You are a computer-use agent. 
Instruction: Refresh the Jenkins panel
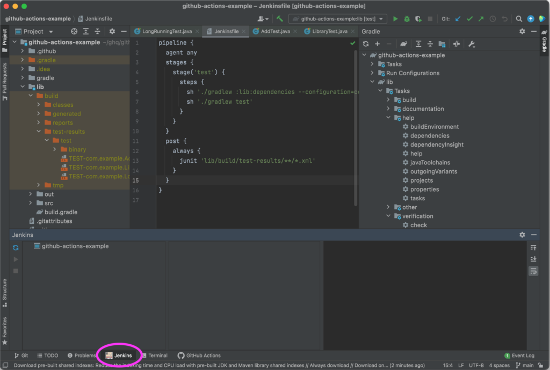pyautogui.click(x=16, y=248)
